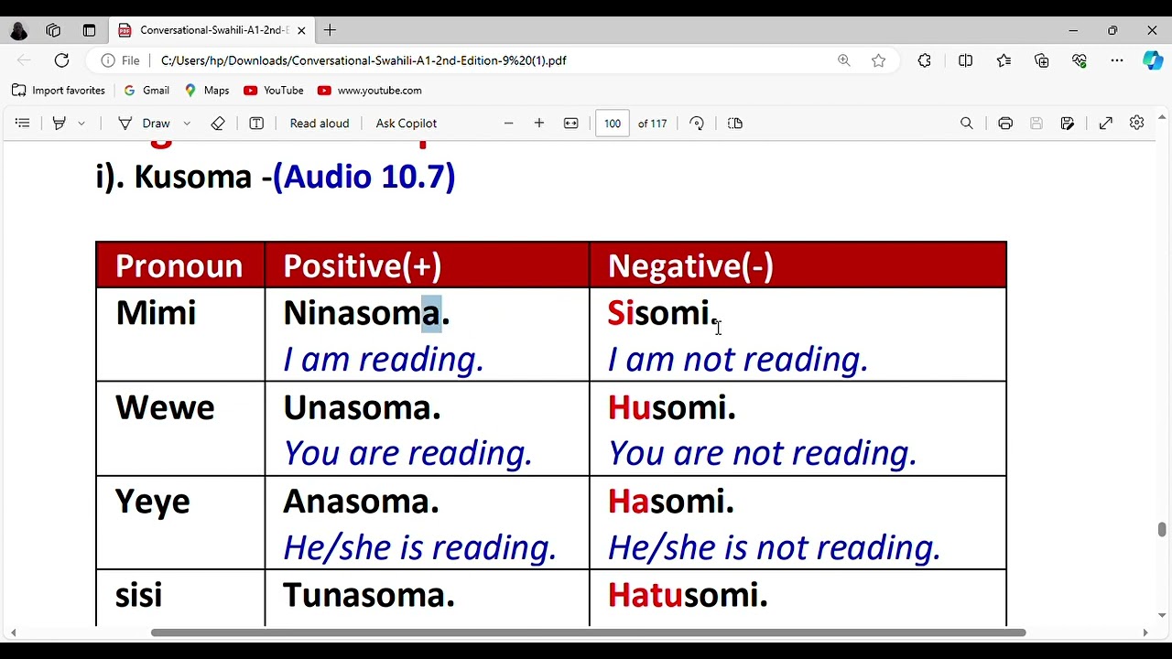
Task: Open the Copilot sidebar icon
Action: tap(1153, 60)
